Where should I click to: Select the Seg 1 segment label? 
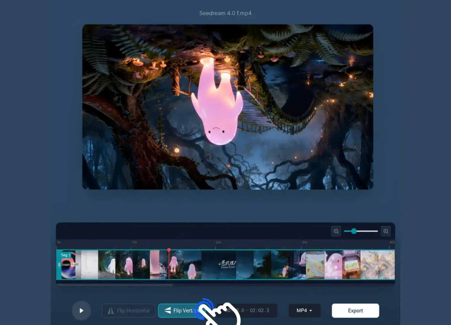pyautogui.click(x=65, y=255)
